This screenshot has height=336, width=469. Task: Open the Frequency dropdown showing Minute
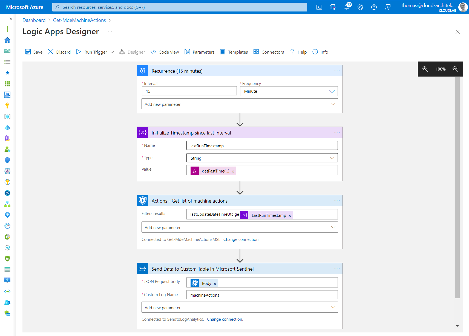click(x=289, y=91)
